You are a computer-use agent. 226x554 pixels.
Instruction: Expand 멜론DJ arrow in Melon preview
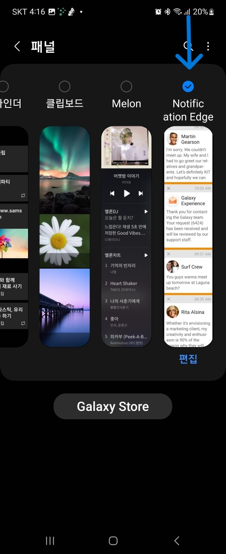coord(146,212)
